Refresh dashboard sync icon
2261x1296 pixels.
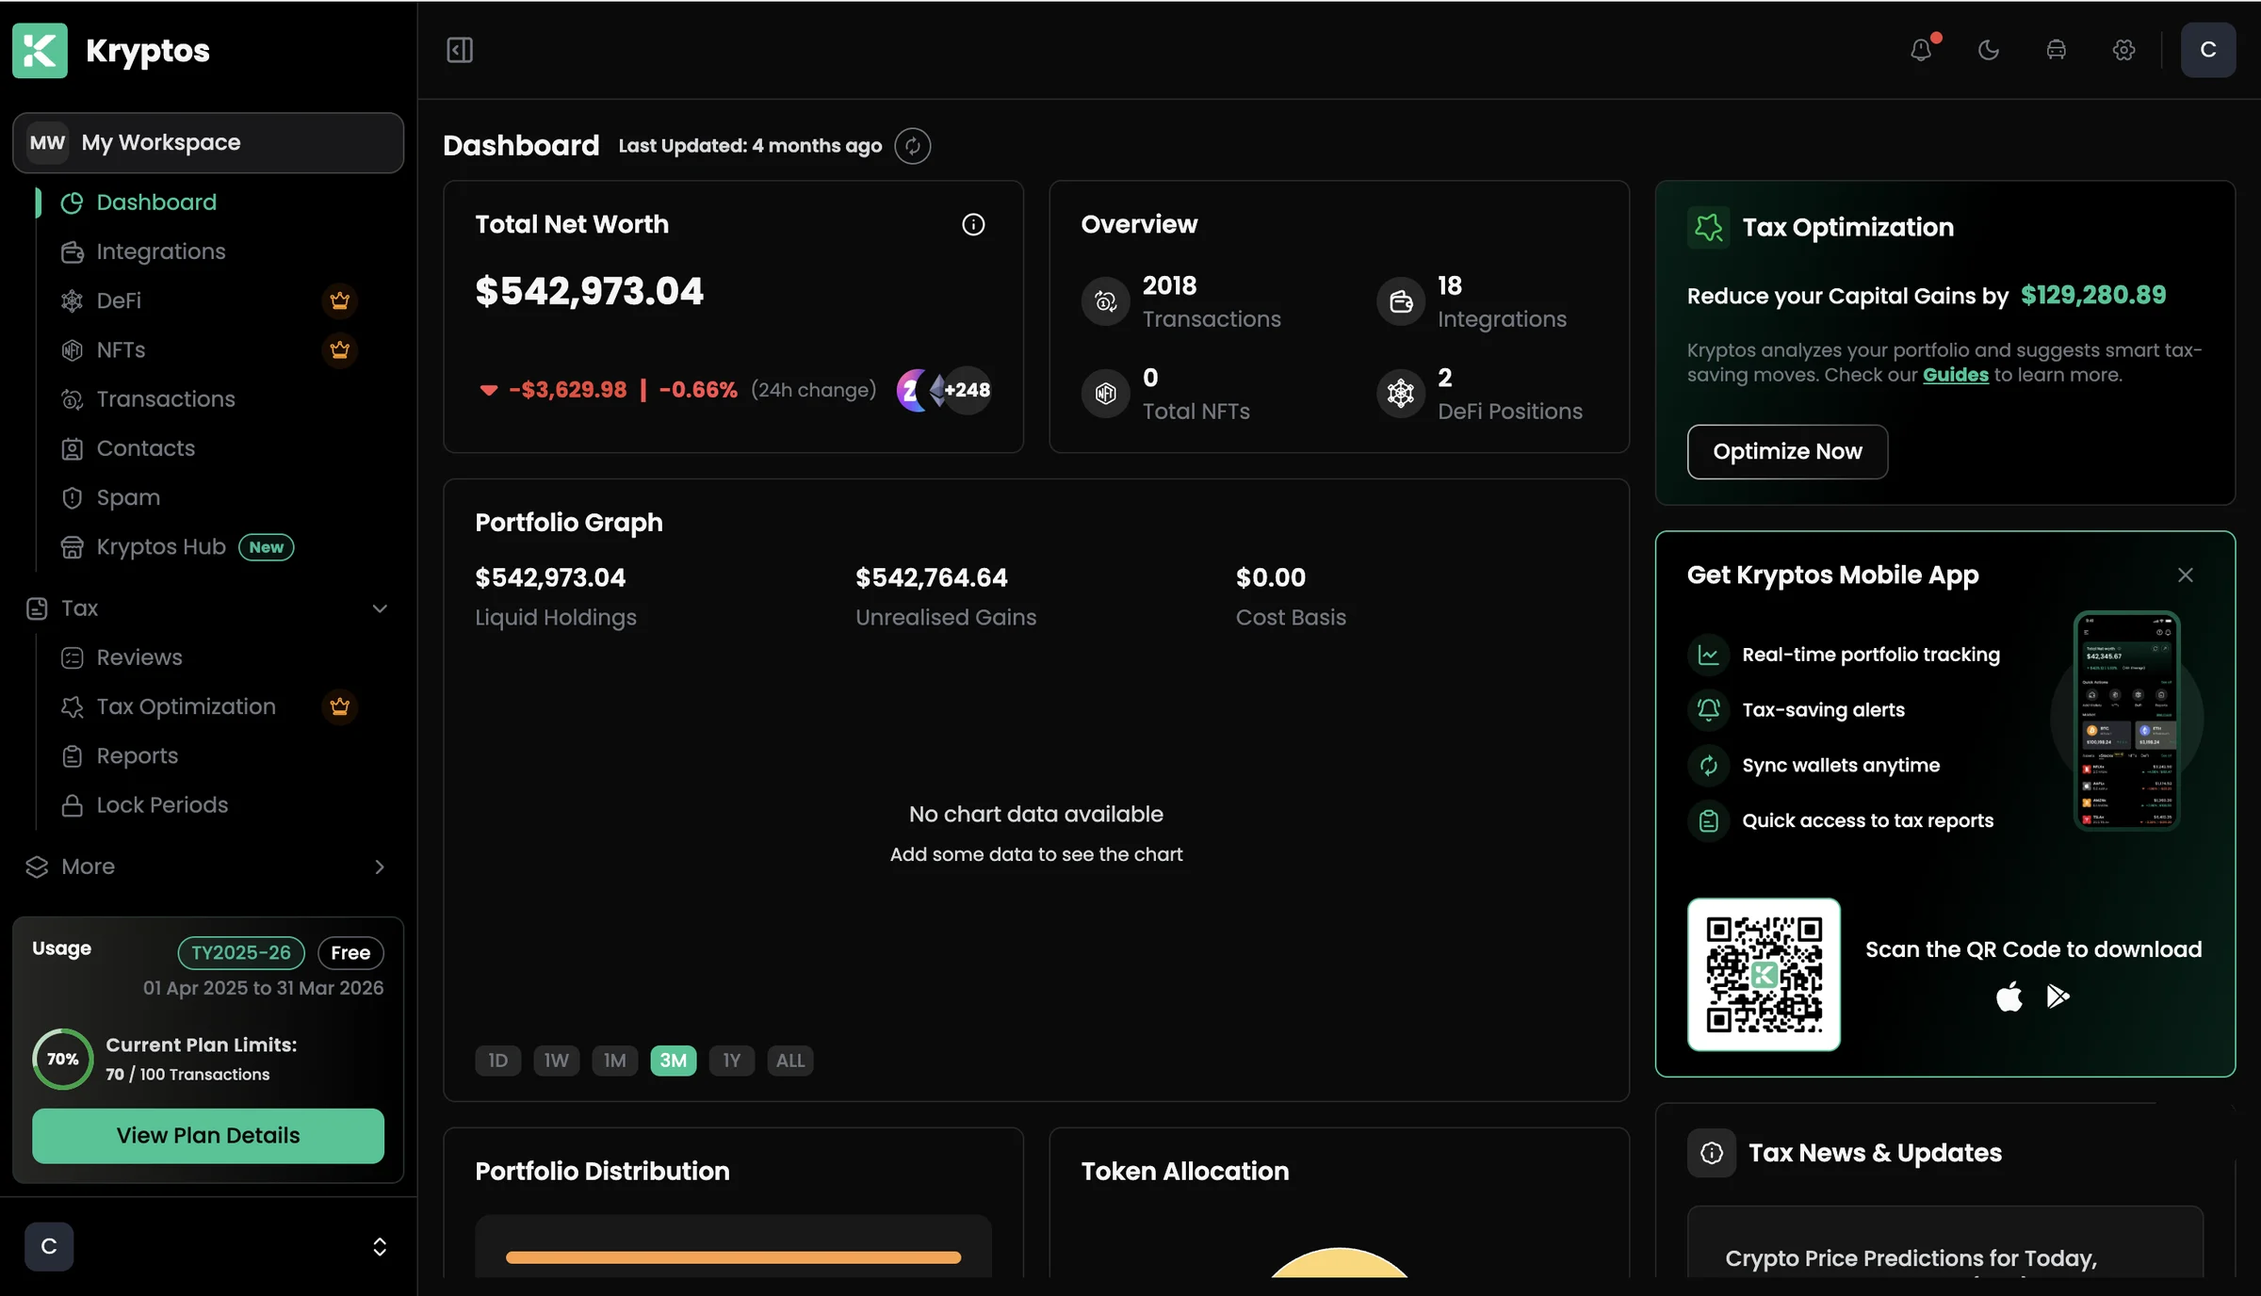point(912,146)
